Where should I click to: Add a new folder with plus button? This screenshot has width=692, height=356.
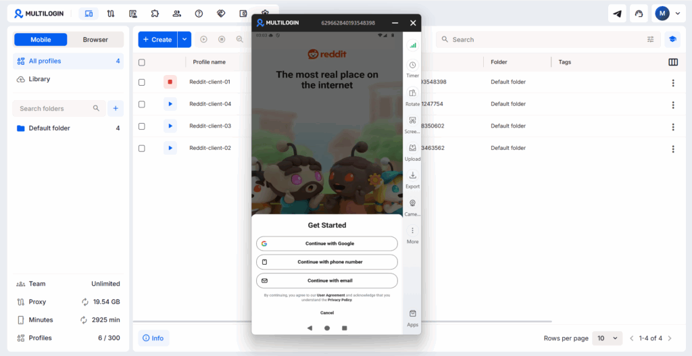click(116, 109)
